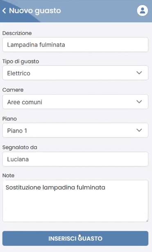This screenshot has height=252, width=152.
Task: Click the Segnalato da label
Action: coord(20,147)
